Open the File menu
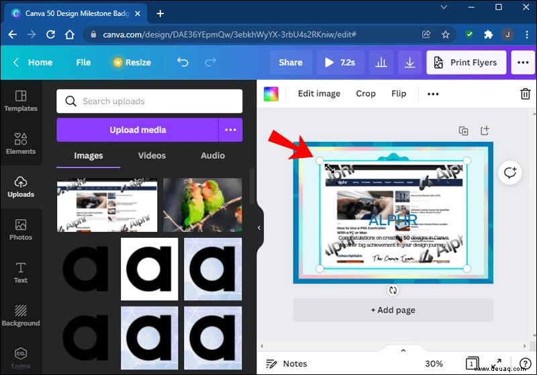The width and height of the screenshot is (537, 375). [x=83, y=62]
